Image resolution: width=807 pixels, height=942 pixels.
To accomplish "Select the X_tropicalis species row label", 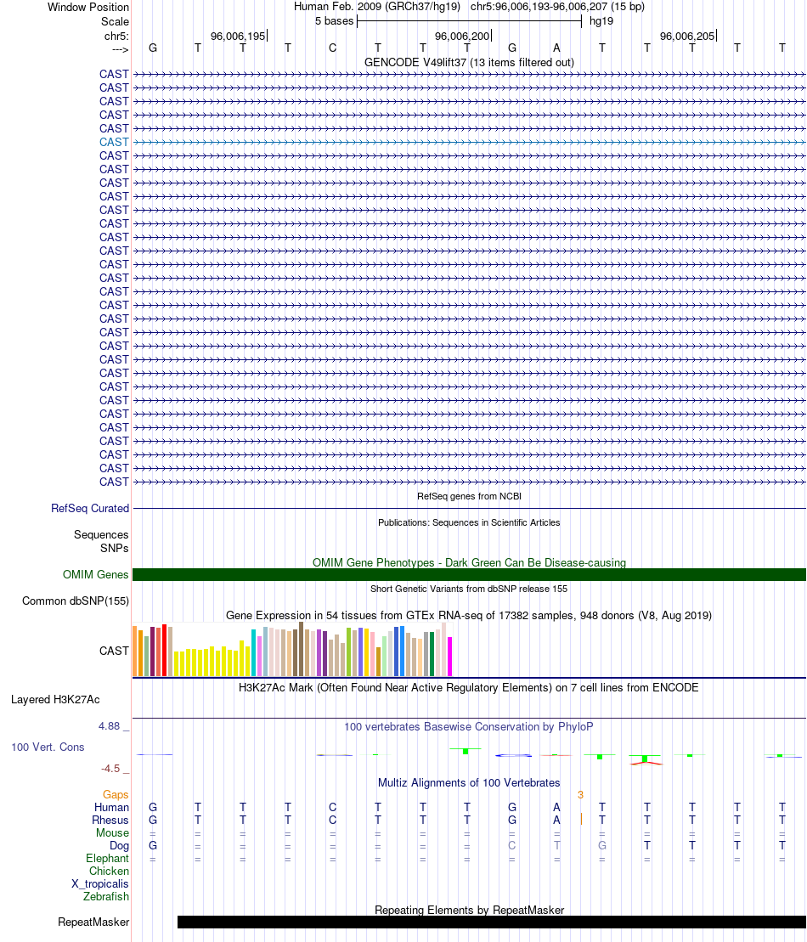I will click(x=100, y=883).
